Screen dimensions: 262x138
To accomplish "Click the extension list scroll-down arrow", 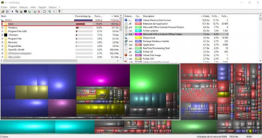I will click(260, 61).
